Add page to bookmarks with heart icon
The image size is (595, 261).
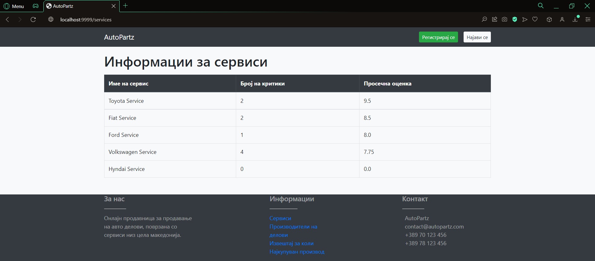pos(535,20)
